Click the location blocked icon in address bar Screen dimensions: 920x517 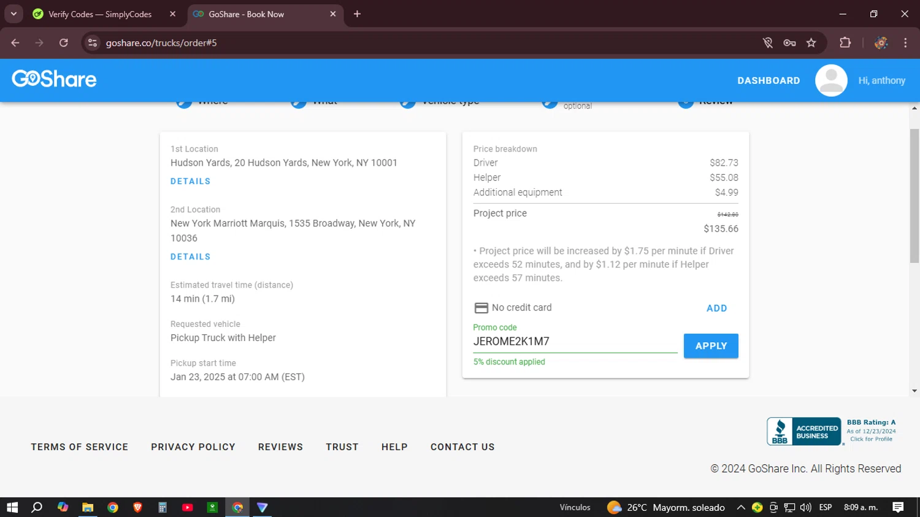tap(767, 43)
